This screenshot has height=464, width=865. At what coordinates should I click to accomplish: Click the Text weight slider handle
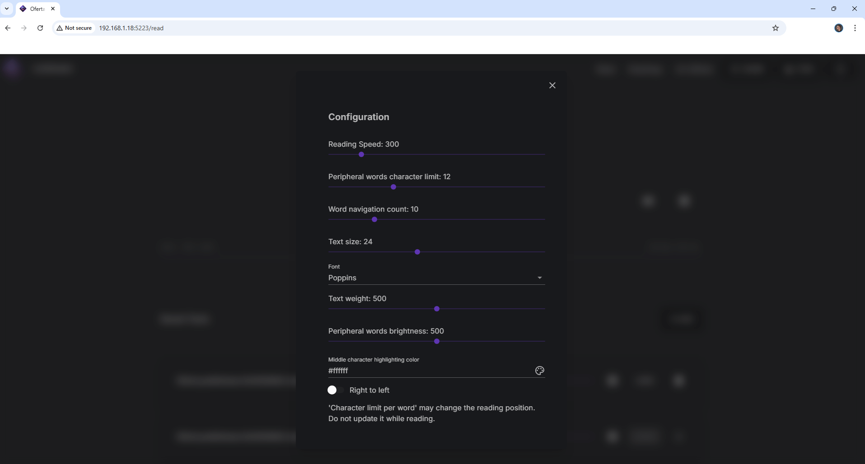tap(437, 309)
